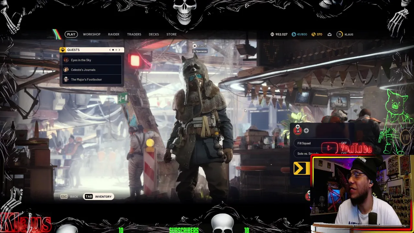The width and height of the screenshot is (414, 233).
Task: Open the RAIDER tab
Action: click(114, 34)
